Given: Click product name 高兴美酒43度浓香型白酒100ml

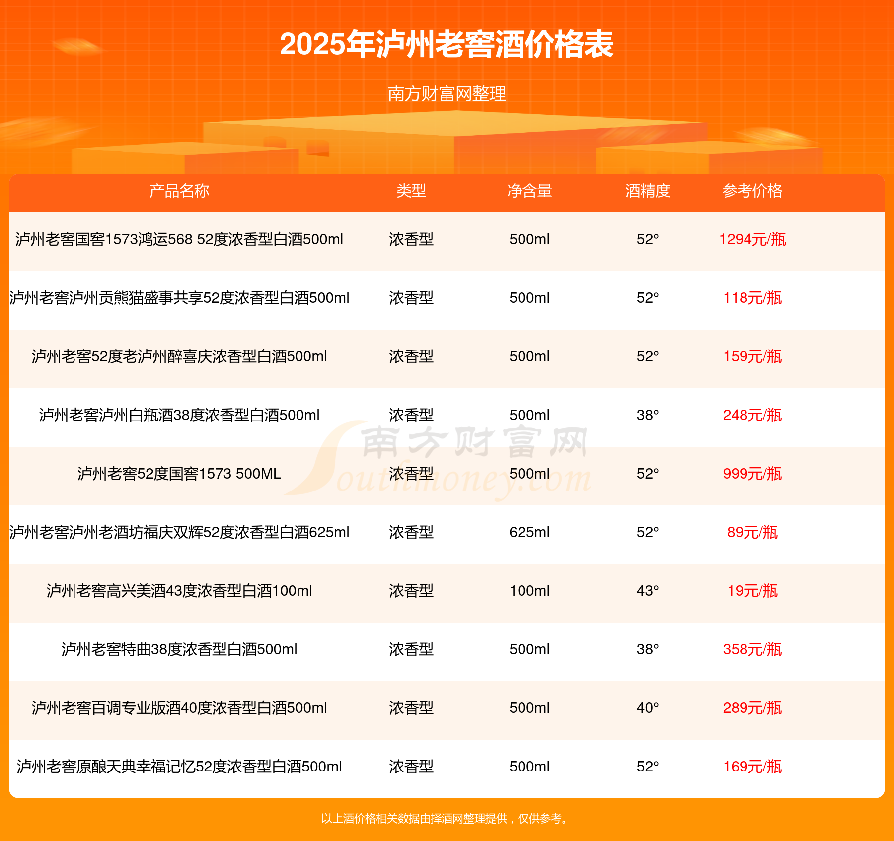Looking at the screenshot, I should click(179, 591).
